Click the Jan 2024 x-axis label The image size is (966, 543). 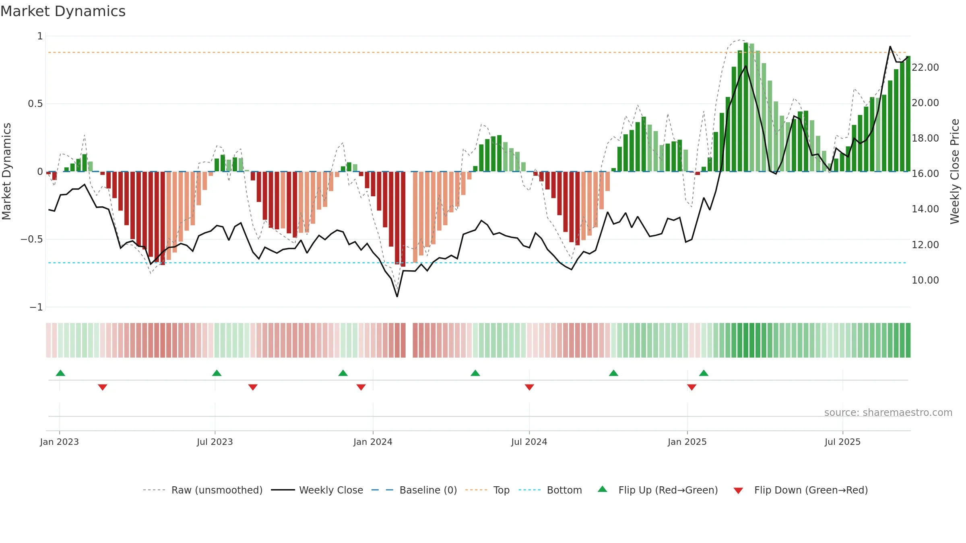coord(373,442)
